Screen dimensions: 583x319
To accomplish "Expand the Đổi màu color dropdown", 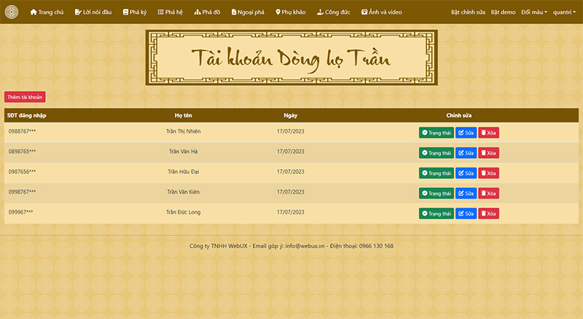I will (534, 12).
